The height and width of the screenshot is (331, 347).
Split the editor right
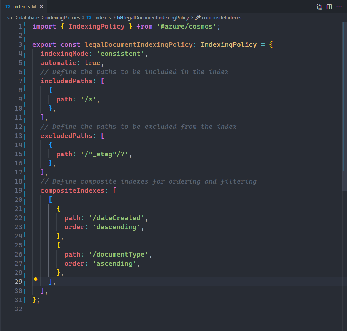[x=329, y=7]
